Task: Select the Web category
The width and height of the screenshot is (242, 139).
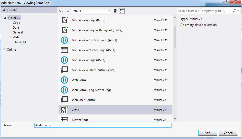Action: [x=16, y=37]
